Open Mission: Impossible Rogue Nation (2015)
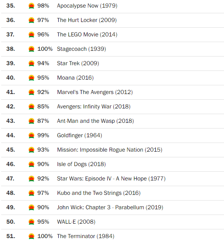The width and height of the screenshot is (224, 243). (x=110, y=150)
